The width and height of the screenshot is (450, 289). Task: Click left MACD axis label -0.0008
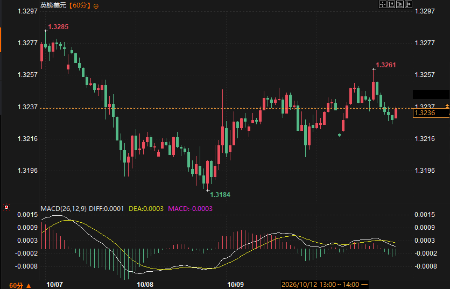pyautogui.click(x=26, y=266)
